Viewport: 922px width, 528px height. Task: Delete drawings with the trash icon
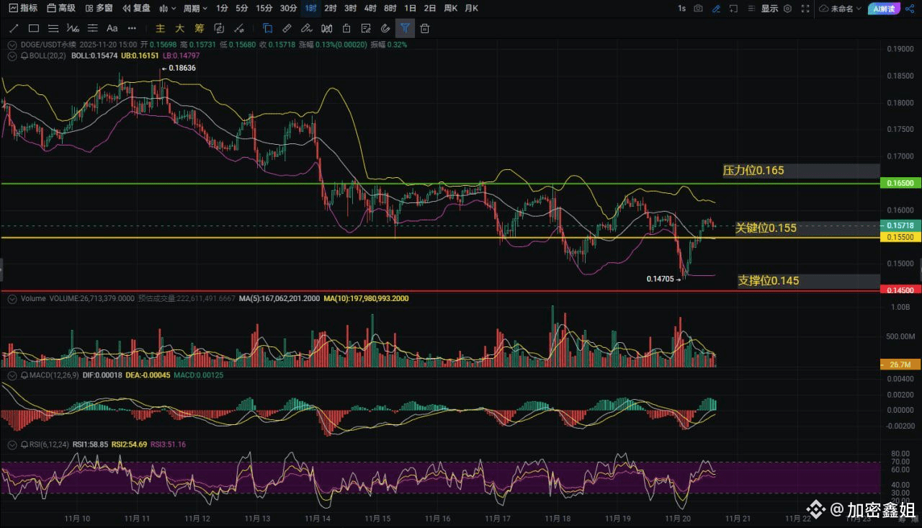pyautogui.click(x=425, y=28)
